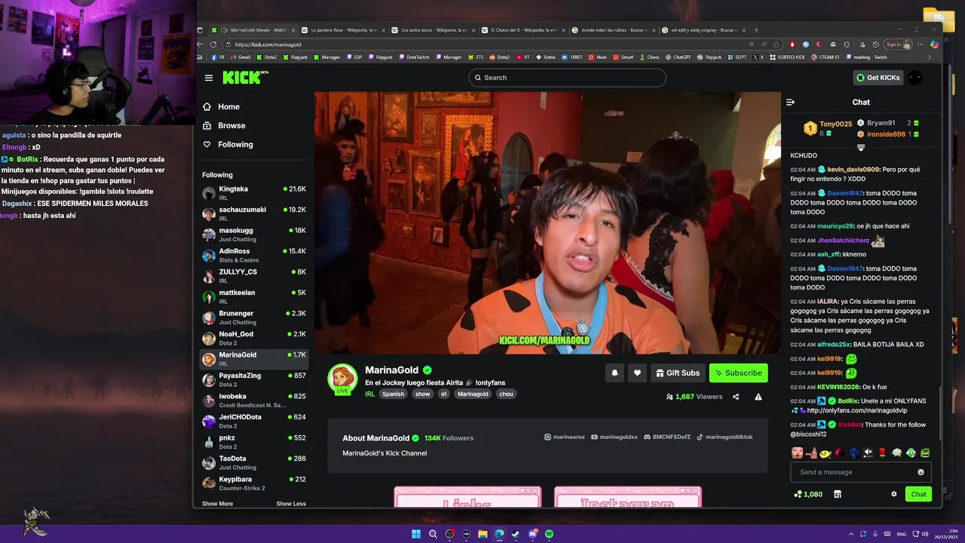Click the browser back arrow
Viewport: 965px width, 543px height.
point(200,44)
